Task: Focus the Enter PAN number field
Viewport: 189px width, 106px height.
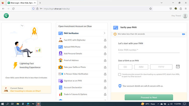Action: (x=149, y=50)
